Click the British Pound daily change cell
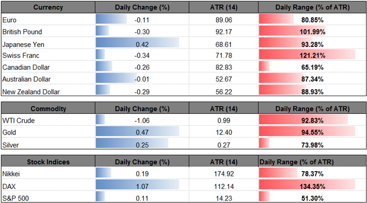 tap(142, 32)
